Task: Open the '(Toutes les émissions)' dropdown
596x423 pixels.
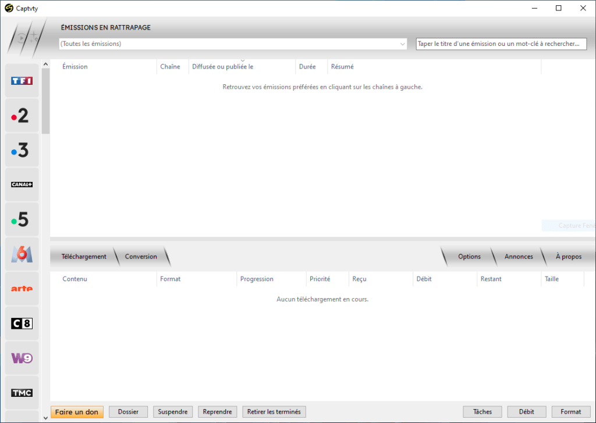Action: (x=233, y=44)
